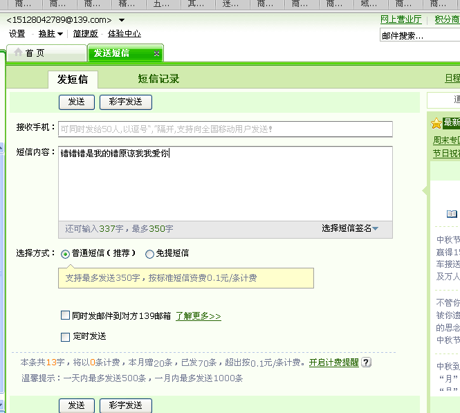Open the account dropdown arrow next to email address
Viewport: 460px width, 413px height.
122,20
